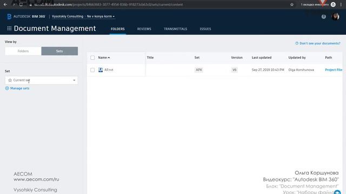Screen dimensions: 346x194
Task: Open the TRANSMITTALS tab
Action: (x=175, y=29)
